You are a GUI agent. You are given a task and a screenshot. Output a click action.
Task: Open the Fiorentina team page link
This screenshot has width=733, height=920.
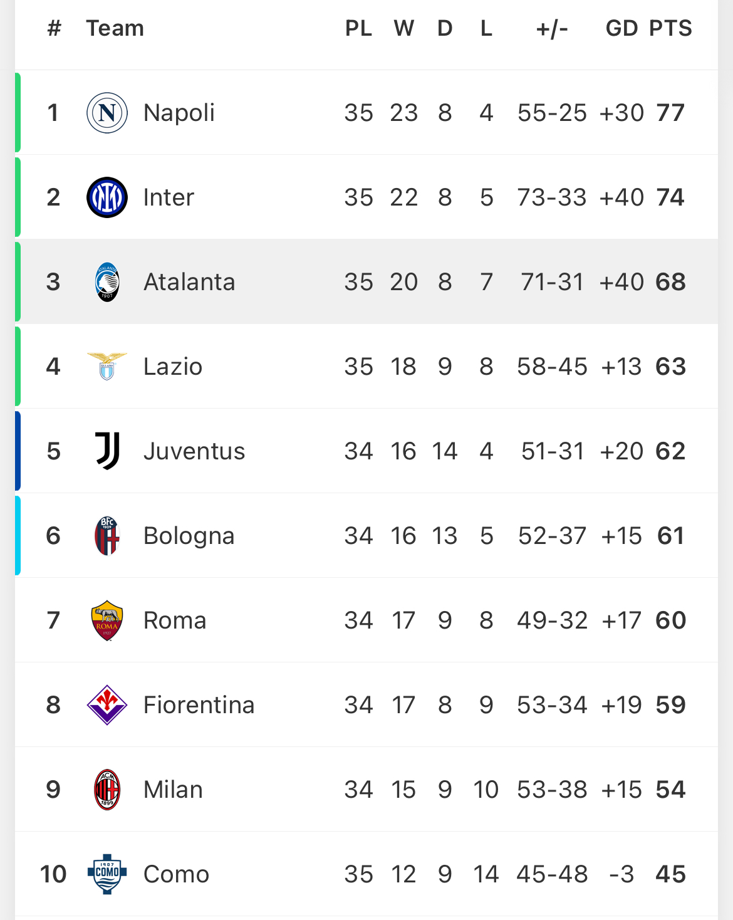tap(199, 705)
